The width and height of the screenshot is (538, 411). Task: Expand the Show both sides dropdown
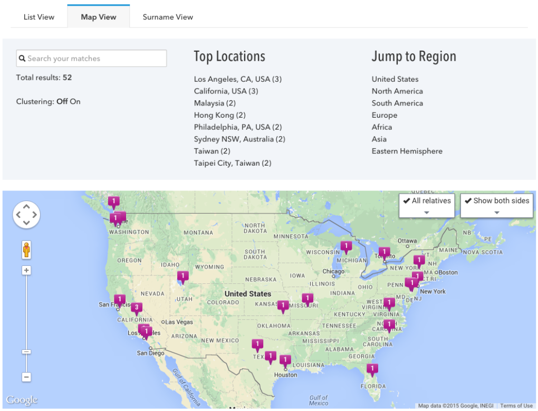497,205
